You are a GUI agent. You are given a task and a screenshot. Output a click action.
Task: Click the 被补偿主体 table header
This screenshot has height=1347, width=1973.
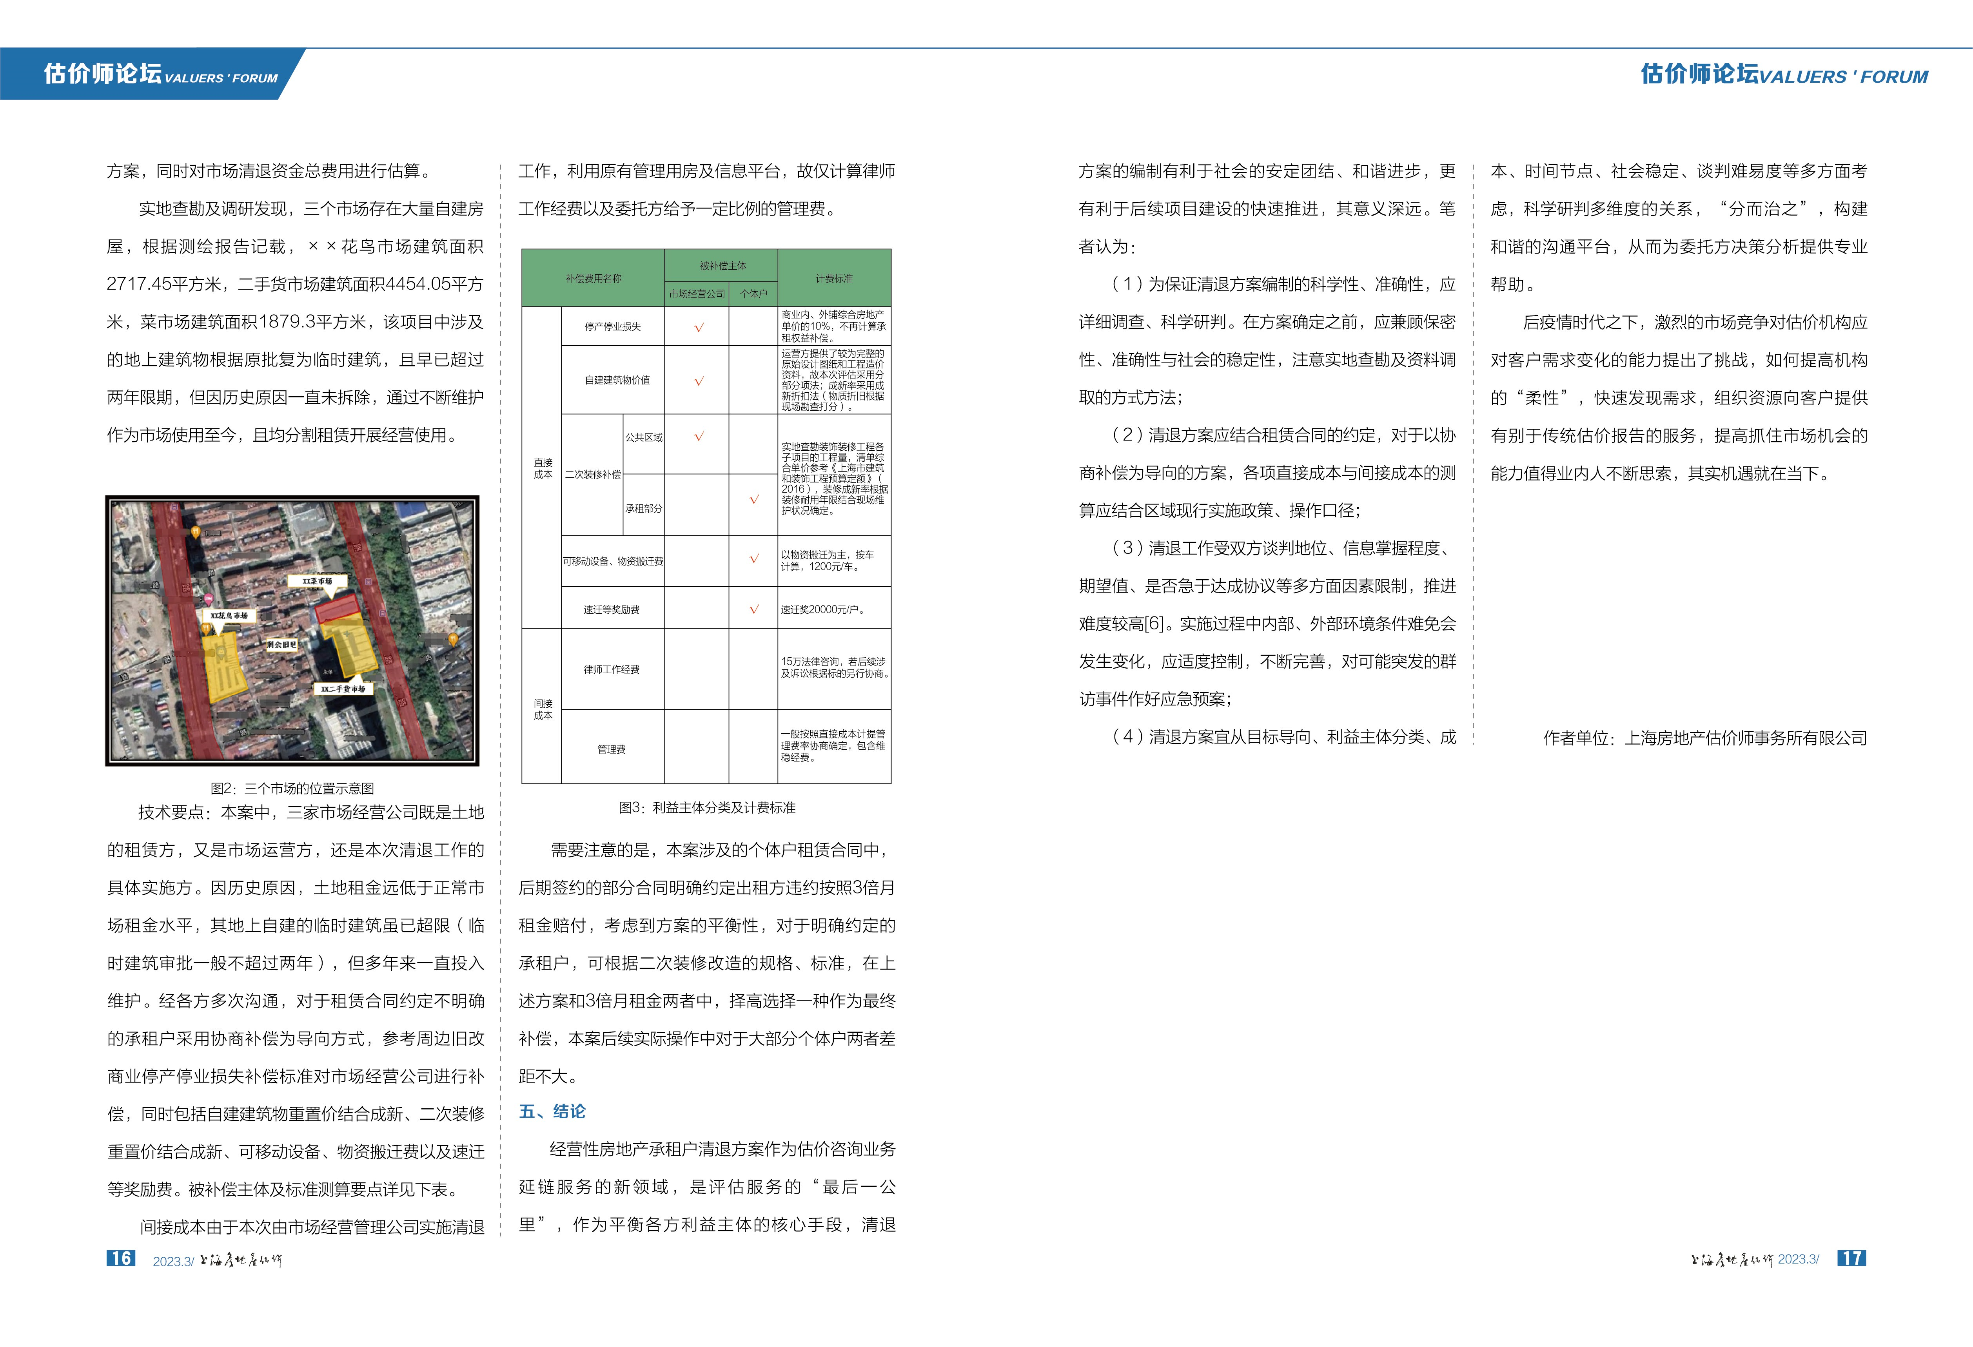pos(722,266)
